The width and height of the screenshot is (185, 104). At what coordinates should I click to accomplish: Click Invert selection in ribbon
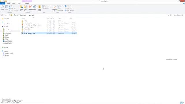pos(69,10)
